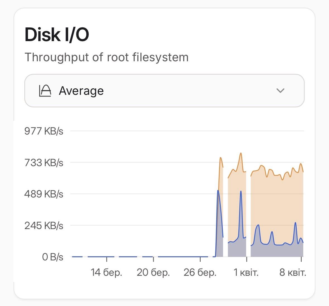Click the Disk I/O heading
Viewport: 329px width, 306px height.
57,35
